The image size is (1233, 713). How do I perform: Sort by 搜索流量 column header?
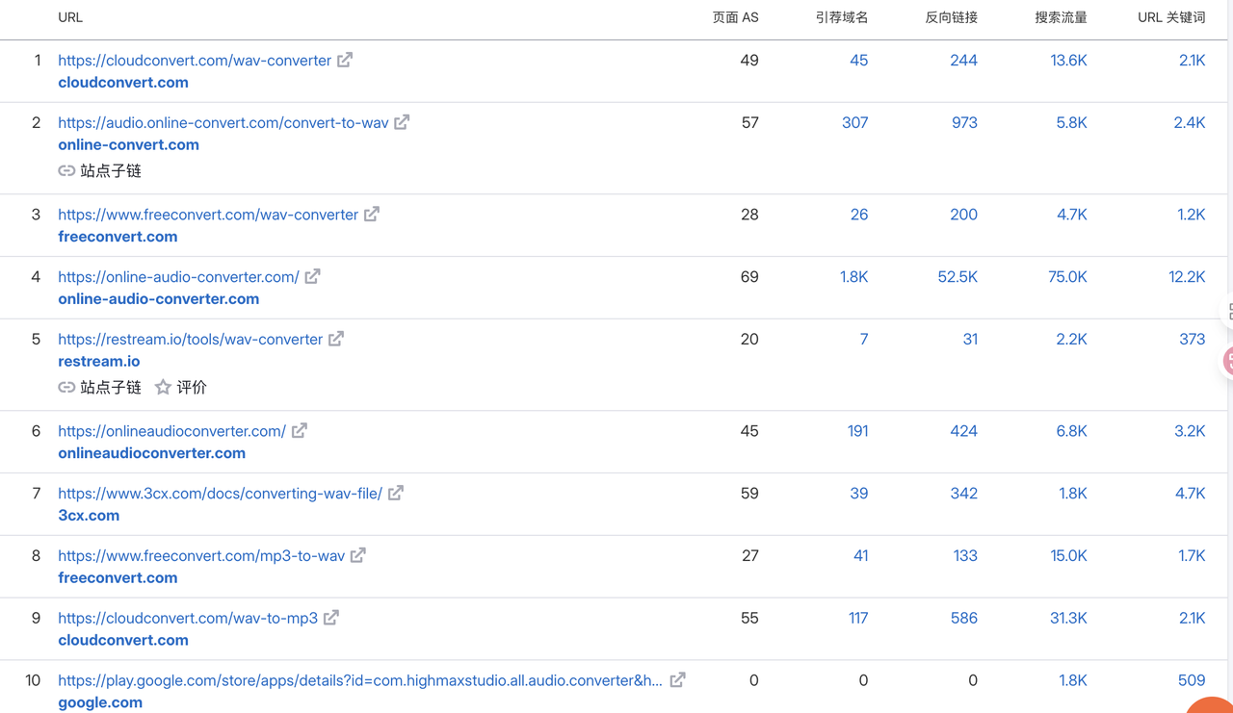(1061, 17)
